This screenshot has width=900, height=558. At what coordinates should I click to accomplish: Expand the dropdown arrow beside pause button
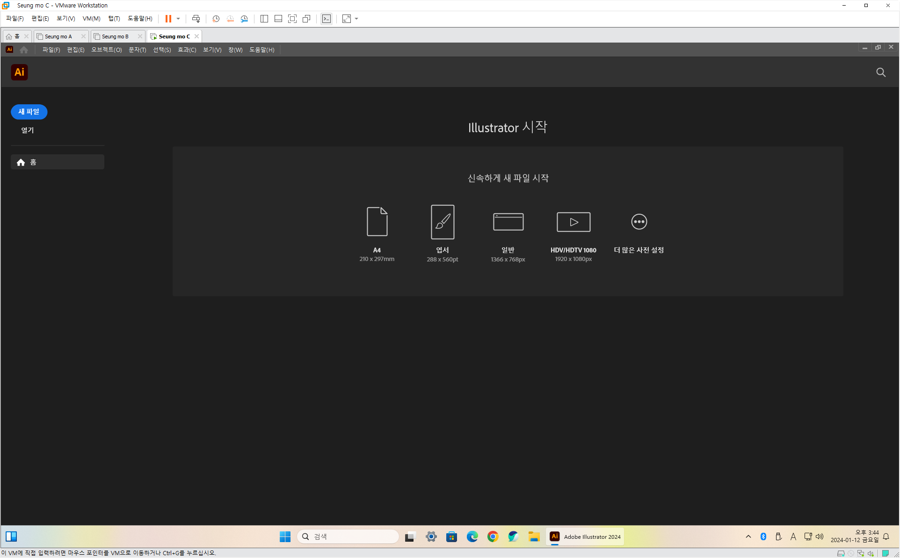tap(178, 19)
